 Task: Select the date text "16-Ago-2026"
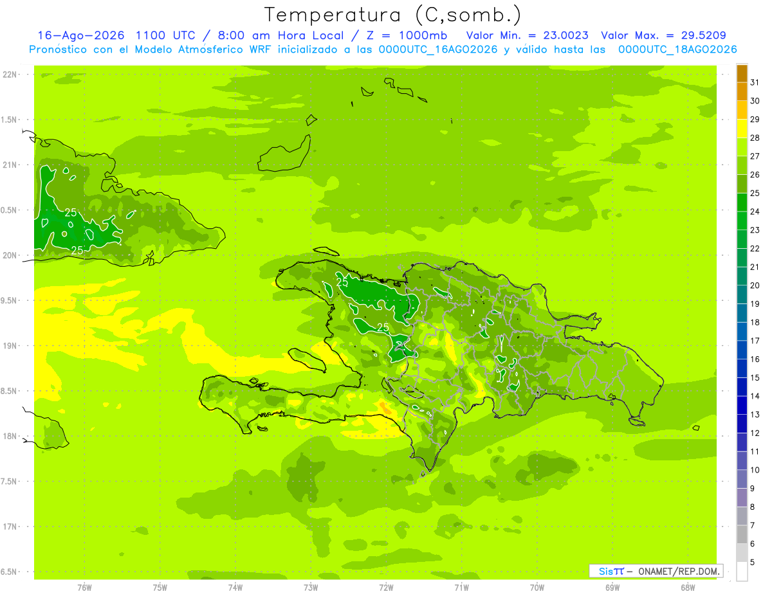pyautogui.click(x=82, y=35)
